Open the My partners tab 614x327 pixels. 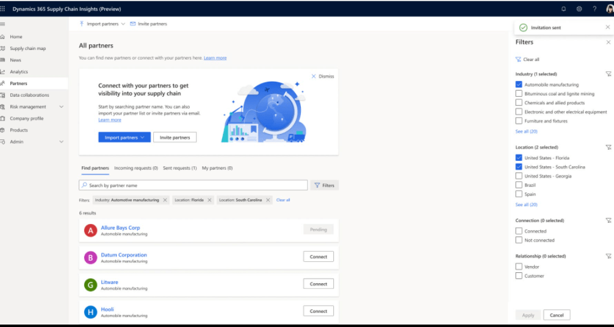tap(217, 168)
